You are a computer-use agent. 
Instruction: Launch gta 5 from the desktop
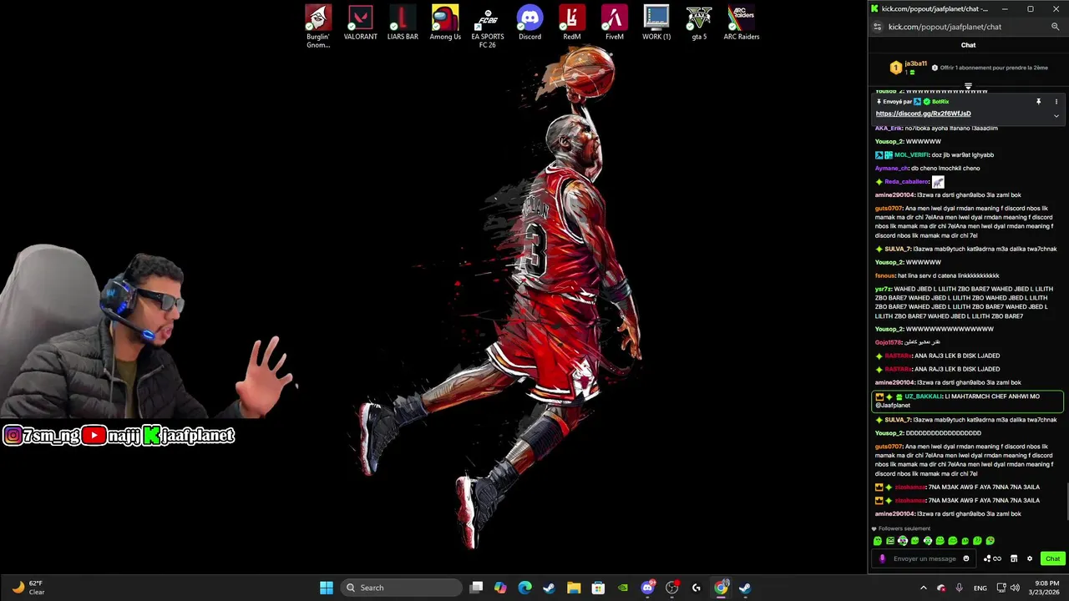pos(699,23)
